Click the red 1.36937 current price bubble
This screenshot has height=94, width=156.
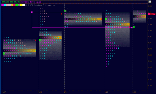[x=152, y=14]
